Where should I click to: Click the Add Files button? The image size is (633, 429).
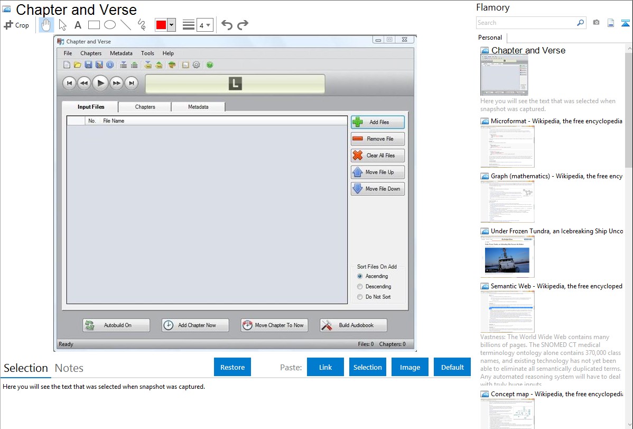pyautogui.click(x=378, y=122)
